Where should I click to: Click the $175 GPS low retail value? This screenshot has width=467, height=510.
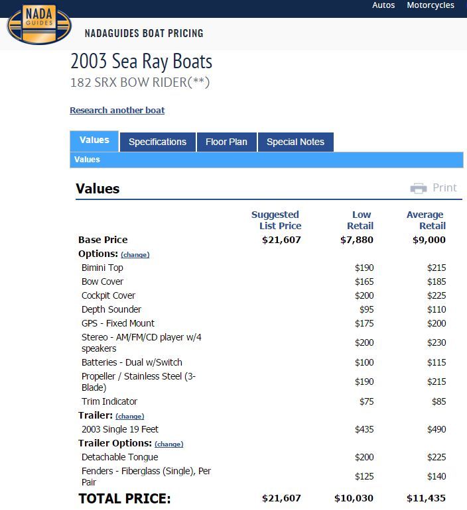(364, 324)
